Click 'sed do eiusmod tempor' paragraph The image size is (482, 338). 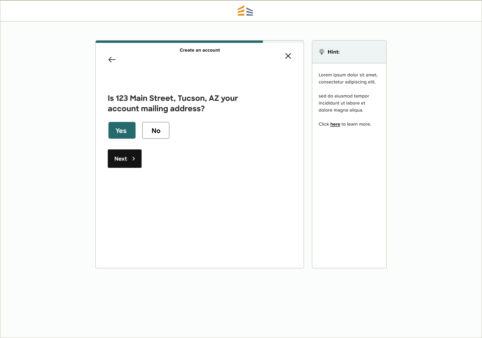344,103
